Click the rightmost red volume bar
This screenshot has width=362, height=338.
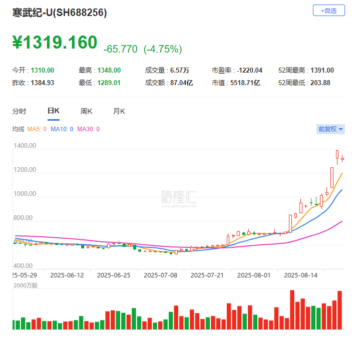pos(339,310)
